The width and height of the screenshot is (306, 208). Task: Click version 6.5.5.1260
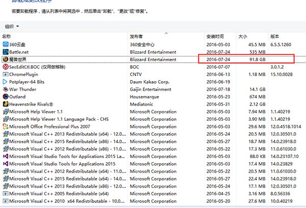click(280, 44)
